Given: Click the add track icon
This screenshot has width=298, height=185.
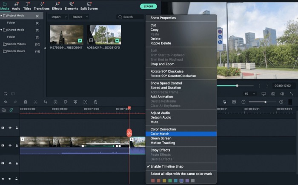Looking at the screenshot, I should [x=3, y=110].
